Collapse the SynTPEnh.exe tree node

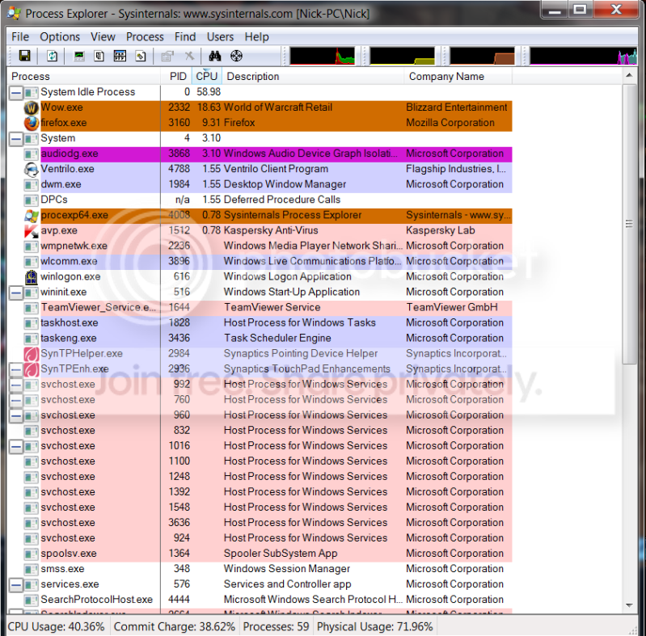15,369
